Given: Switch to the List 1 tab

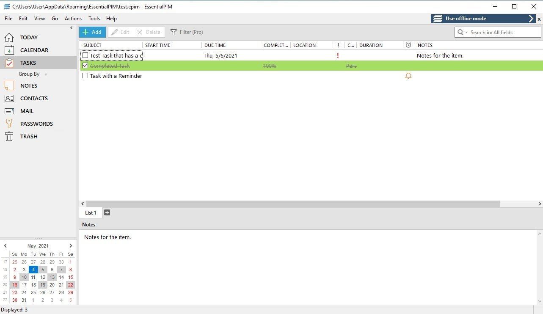Looking at the screenshot, I should click(x=91, y=213).
